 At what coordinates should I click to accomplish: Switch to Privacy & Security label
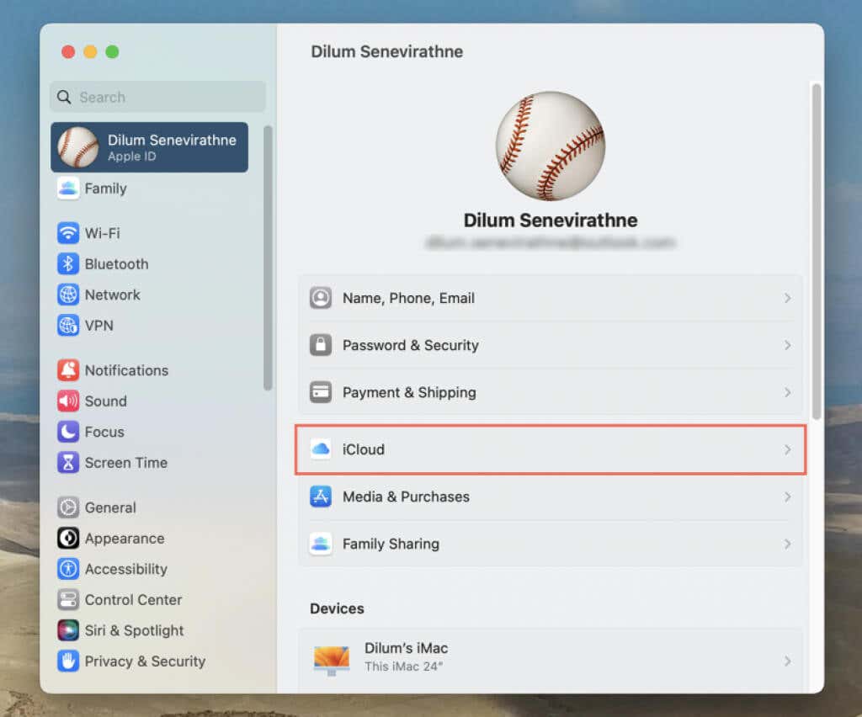click(145, 661)
